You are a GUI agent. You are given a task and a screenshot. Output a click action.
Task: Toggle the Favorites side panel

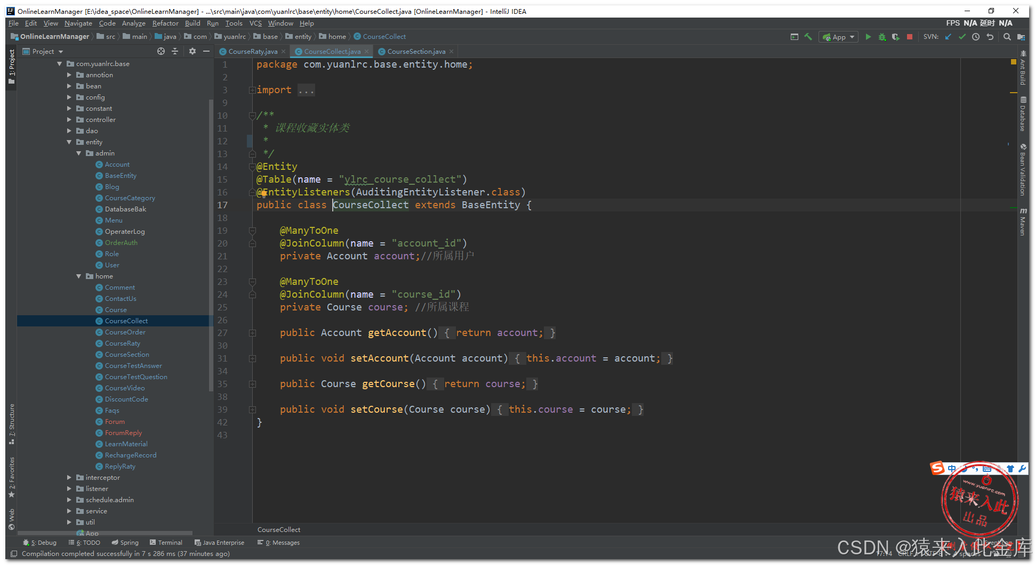click(x=12, y=477)
